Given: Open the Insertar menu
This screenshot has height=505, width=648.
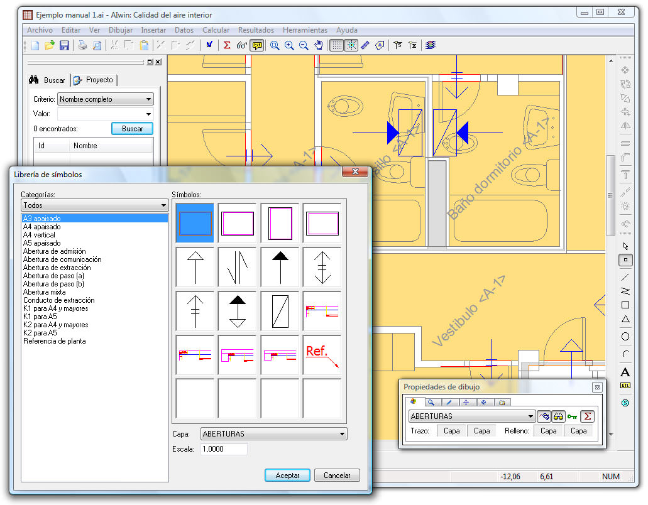Looking at the screenshot, I should click(153, 30).
